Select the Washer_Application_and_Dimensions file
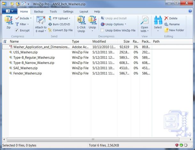The width and height of the screenshot is (195, 150). 97,47
